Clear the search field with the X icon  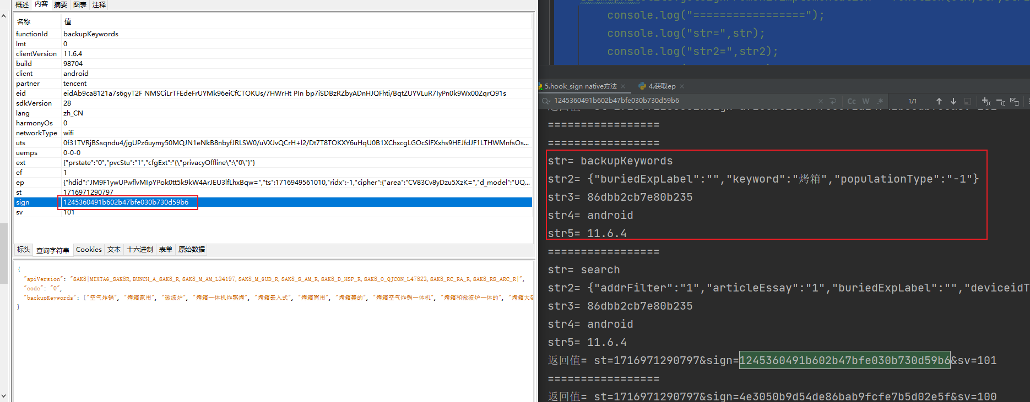pyautogui.click(x=821, y=101)
